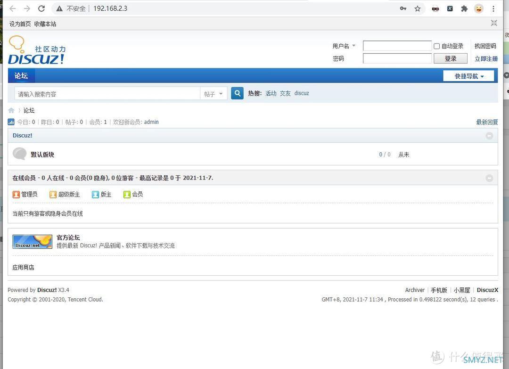Screen dimensions: 509x369
Task: Open saved passwords key icon
Action: point(403,9)
